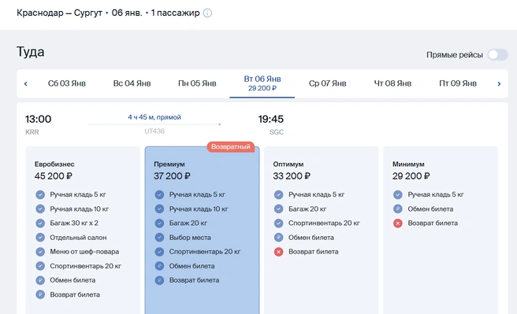
Task: Select the Сб 03 Янв date tab
Action: 67,83
